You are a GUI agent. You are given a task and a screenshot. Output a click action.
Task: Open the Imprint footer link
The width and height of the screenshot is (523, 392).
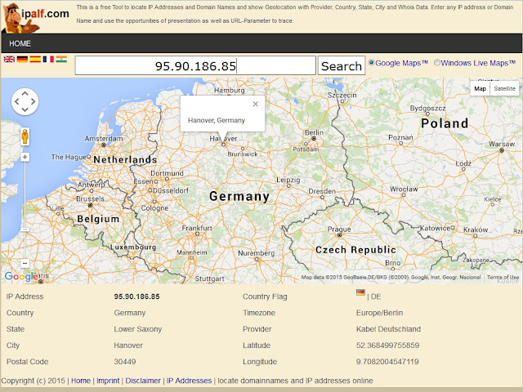click(x=108, y=381)
